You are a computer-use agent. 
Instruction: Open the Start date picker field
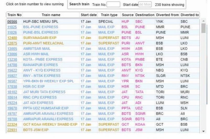coord(145,5)
